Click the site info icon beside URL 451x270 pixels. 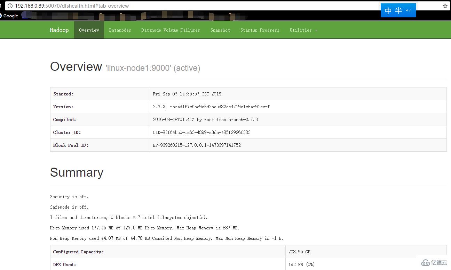tap(10, 6)
